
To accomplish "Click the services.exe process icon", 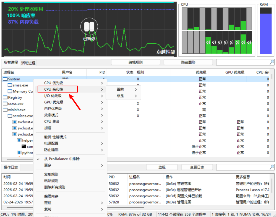I will click(x=10, y=116).
